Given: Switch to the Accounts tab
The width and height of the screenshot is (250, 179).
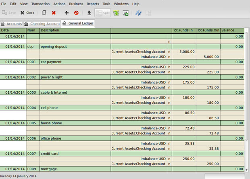Looking at the screenshot, I should click(x=11, y=24).
